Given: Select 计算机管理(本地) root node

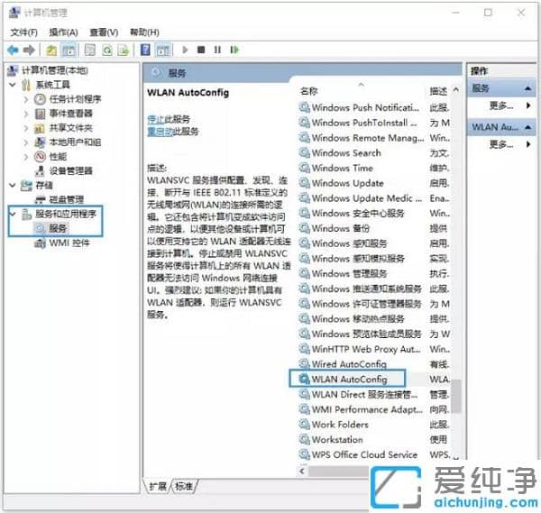Looking at the screenshot, I should click(x=48, y=70).
